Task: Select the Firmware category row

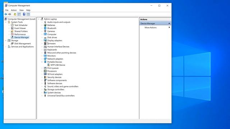Action: pos(51,44)
